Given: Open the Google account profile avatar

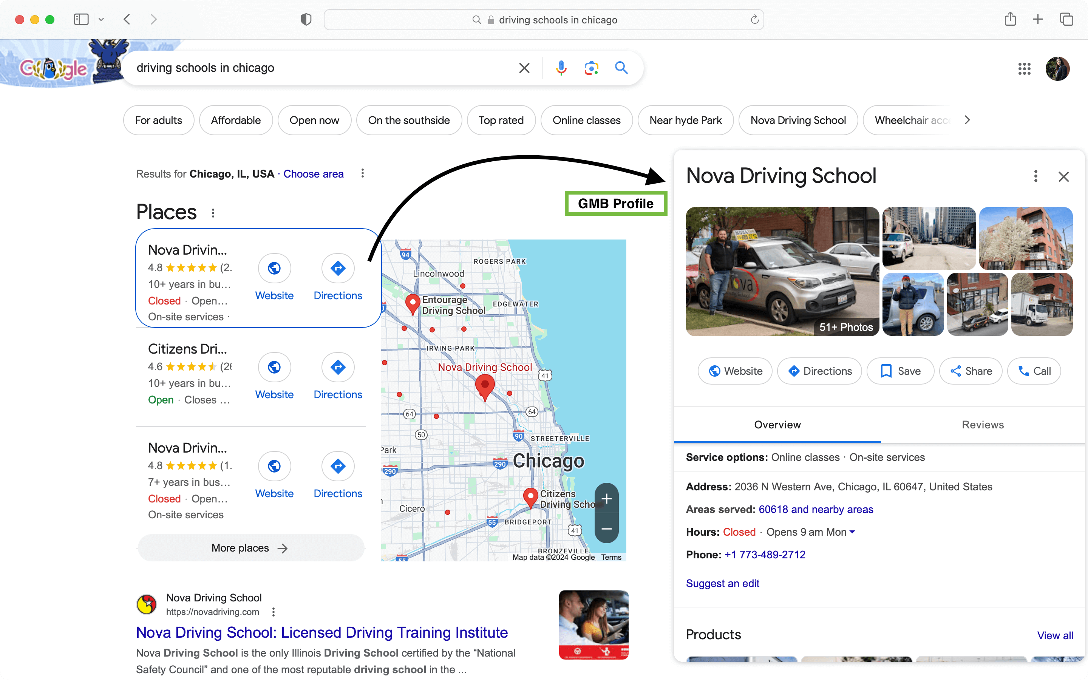Looking at the screenshot, I should [1057, 68].
